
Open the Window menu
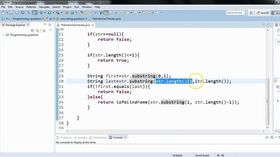pyautogui.click(x=87, y=7)
